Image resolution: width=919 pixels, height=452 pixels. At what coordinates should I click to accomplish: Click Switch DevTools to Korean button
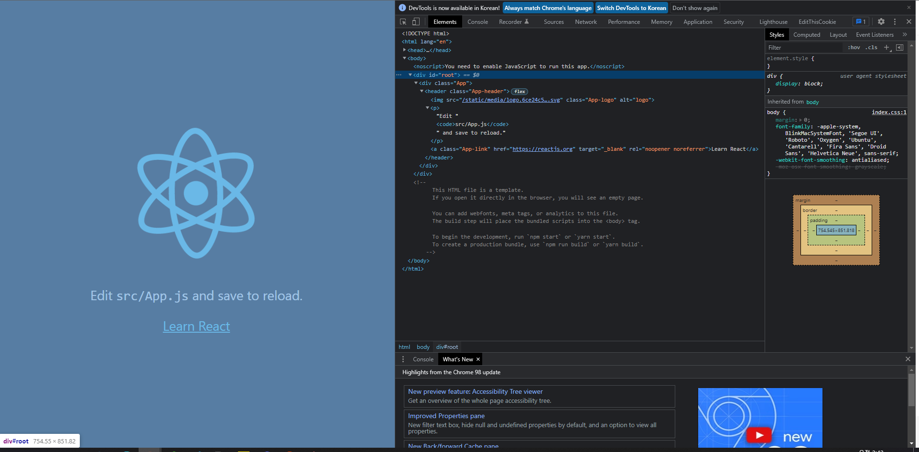click(x=631, y=8)
